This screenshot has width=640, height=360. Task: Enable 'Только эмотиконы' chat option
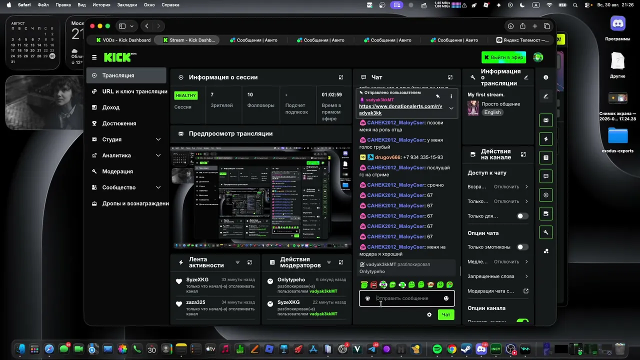522,247
